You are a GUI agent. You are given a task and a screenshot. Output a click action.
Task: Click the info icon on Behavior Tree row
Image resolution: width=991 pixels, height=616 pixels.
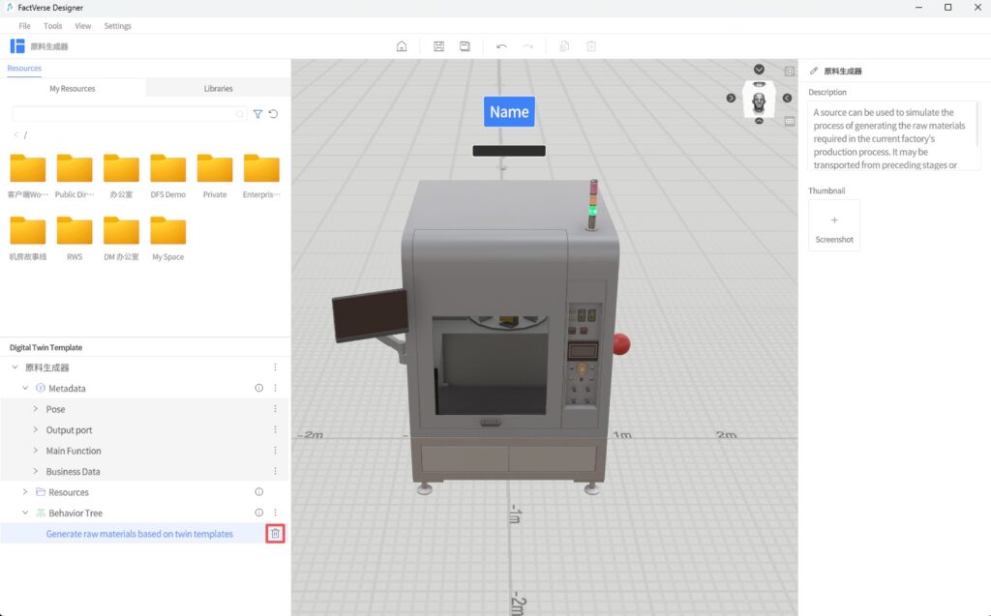click(x=258, y=513)
